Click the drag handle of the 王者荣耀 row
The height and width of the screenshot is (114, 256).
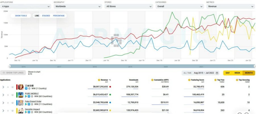pyautogui.click(x=8, y=87)
